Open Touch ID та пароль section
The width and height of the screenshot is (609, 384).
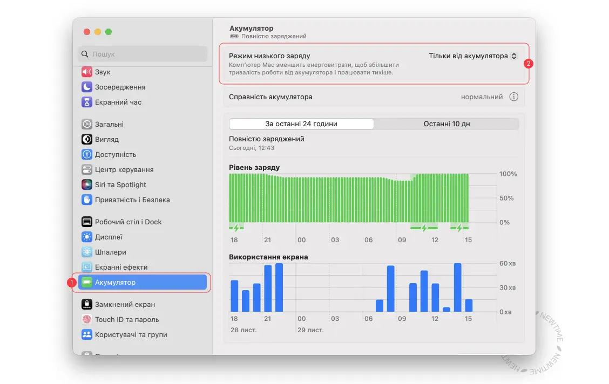click(x=143, y=320)
